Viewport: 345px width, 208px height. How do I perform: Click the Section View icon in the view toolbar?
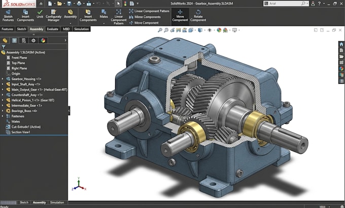click(x=179, y=30)
